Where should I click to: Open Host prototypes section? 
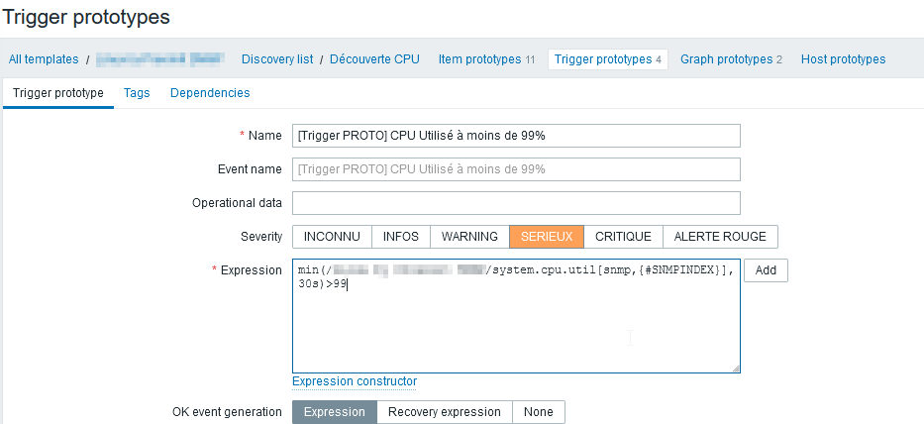point(843,59)
